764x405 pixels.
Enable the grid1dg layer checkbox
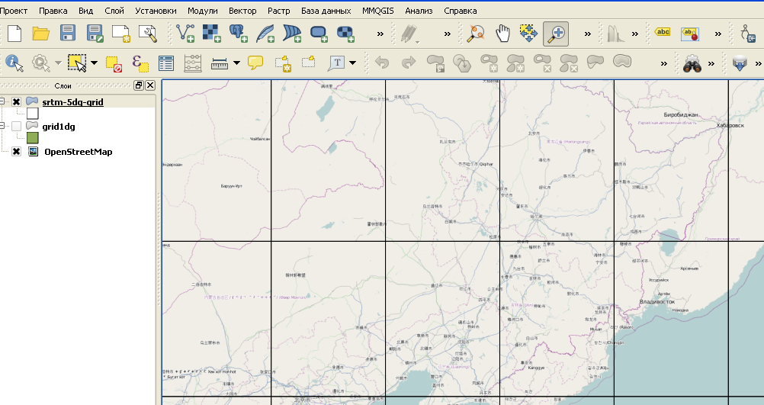coord(16,126)
